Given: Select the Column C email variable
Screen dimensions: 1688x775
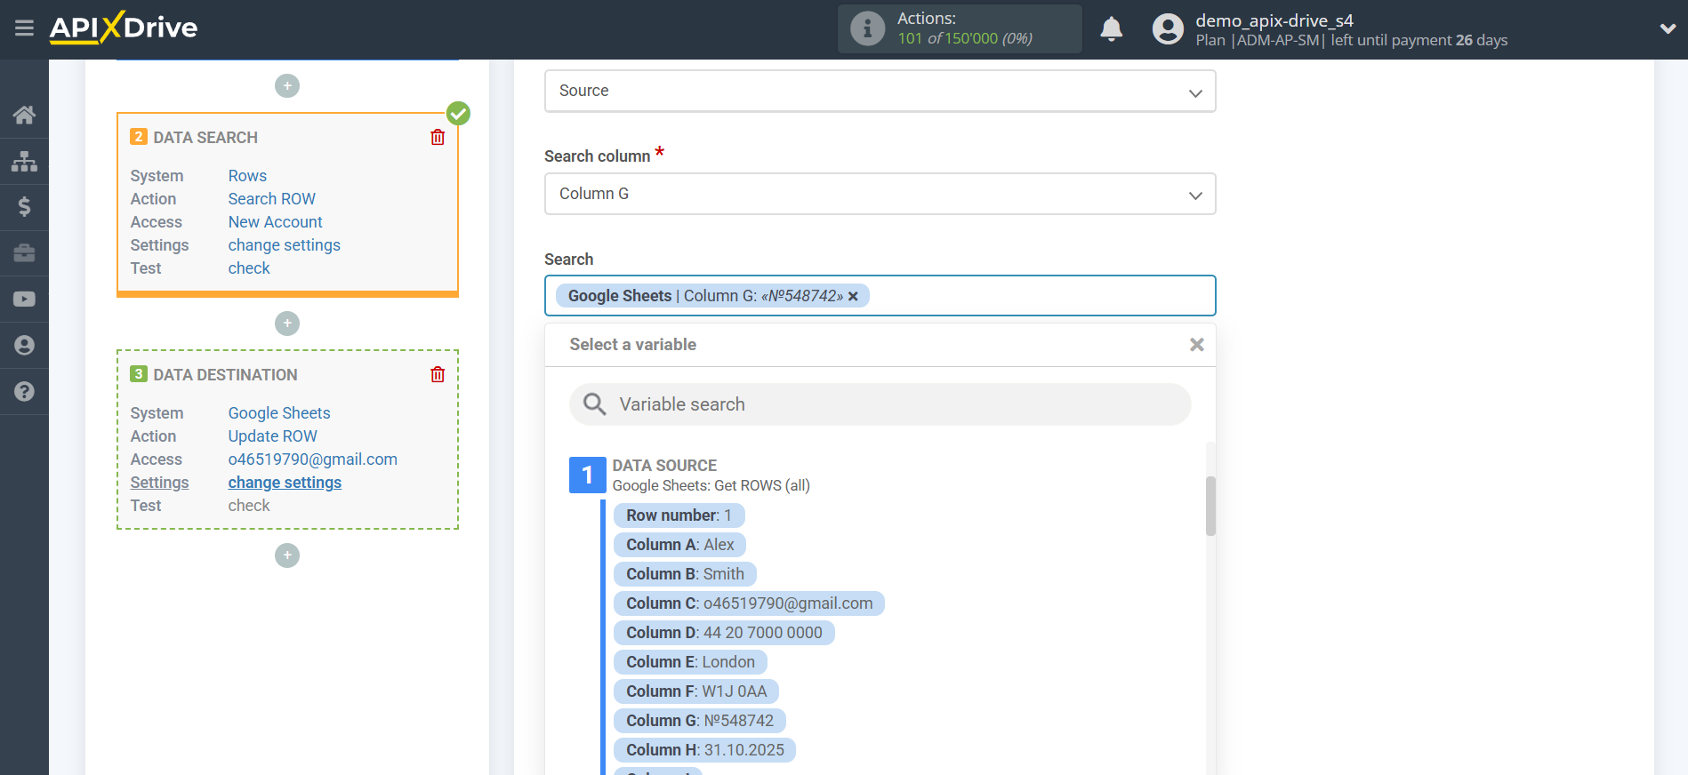Looking at the screenshot, I should click(749, 603).
